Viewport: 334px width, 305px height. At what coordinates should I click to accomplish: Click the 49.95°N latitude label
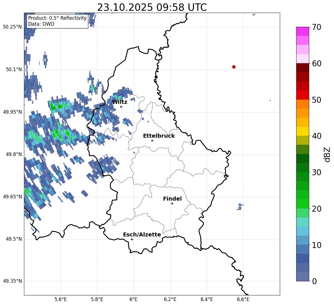click(13, 112)
